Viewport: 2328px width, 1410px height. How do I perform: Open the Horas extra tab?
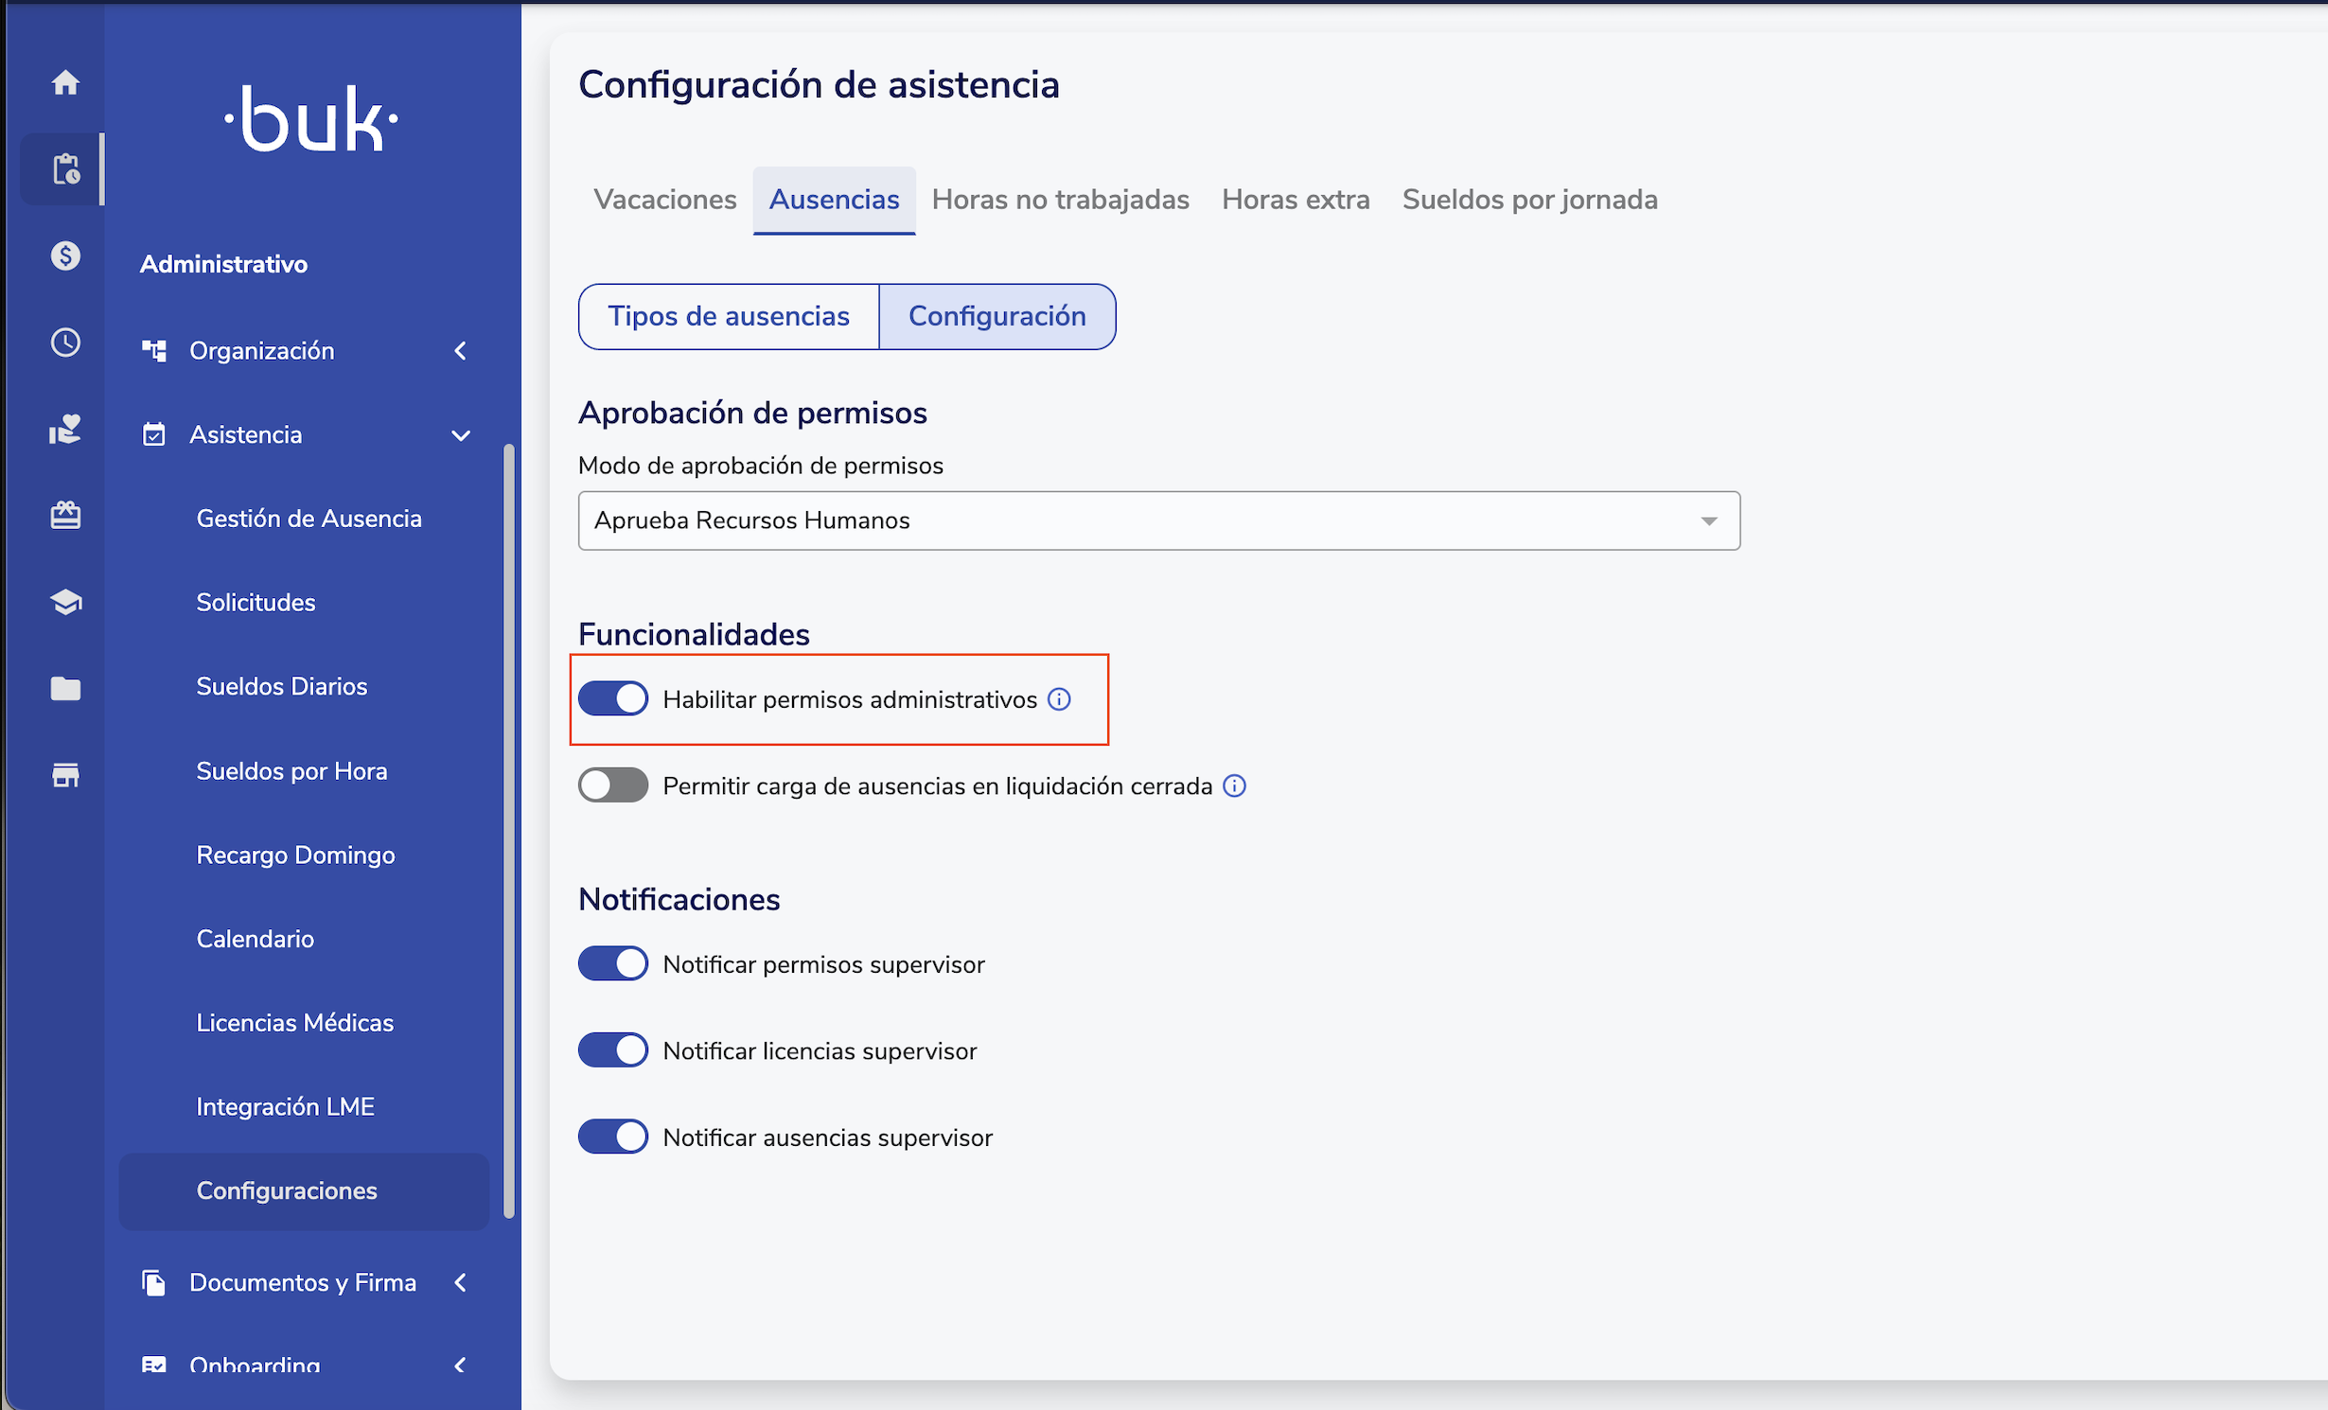click(x=1295, y=200)
